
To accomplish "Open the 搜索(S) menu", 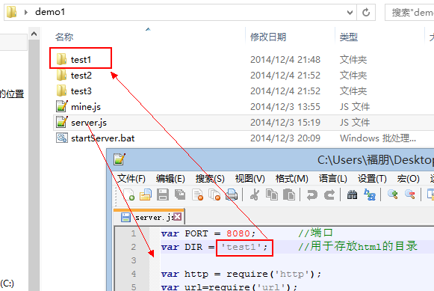I will (x=210, y=179).
